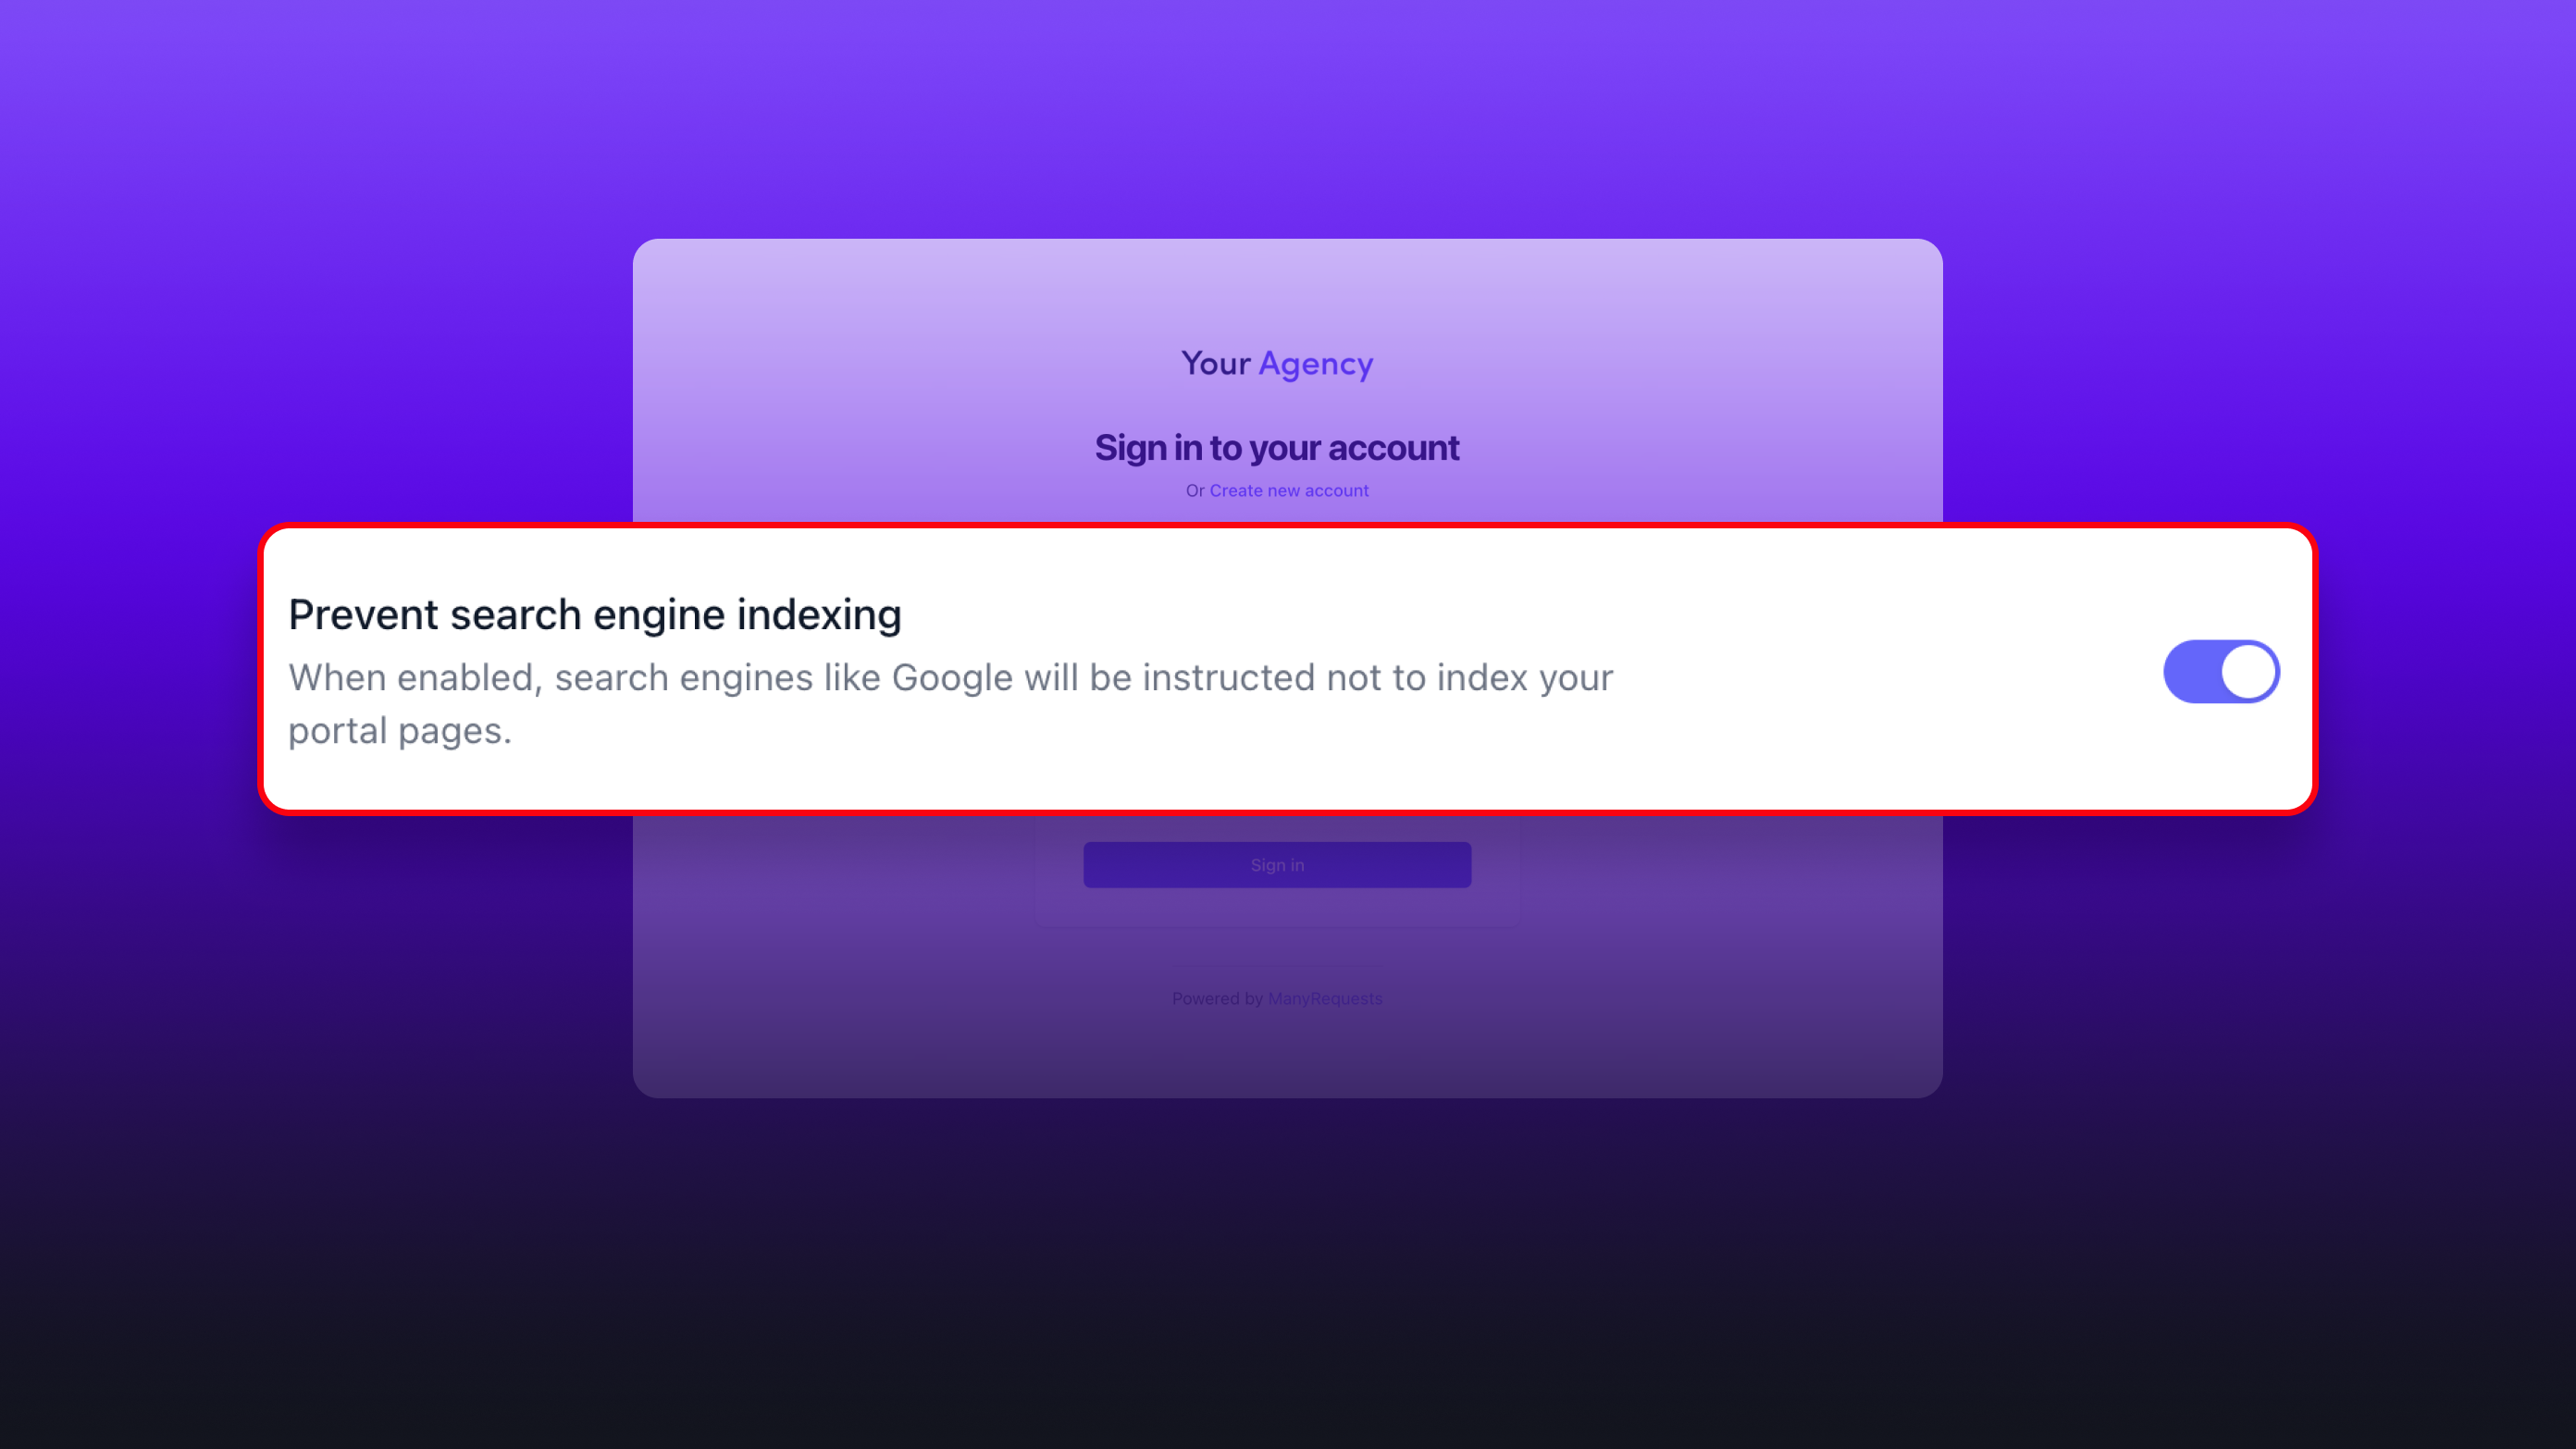
Task: Click the white knob of the indexing toggle
Action: click(x=2248, y=671)
